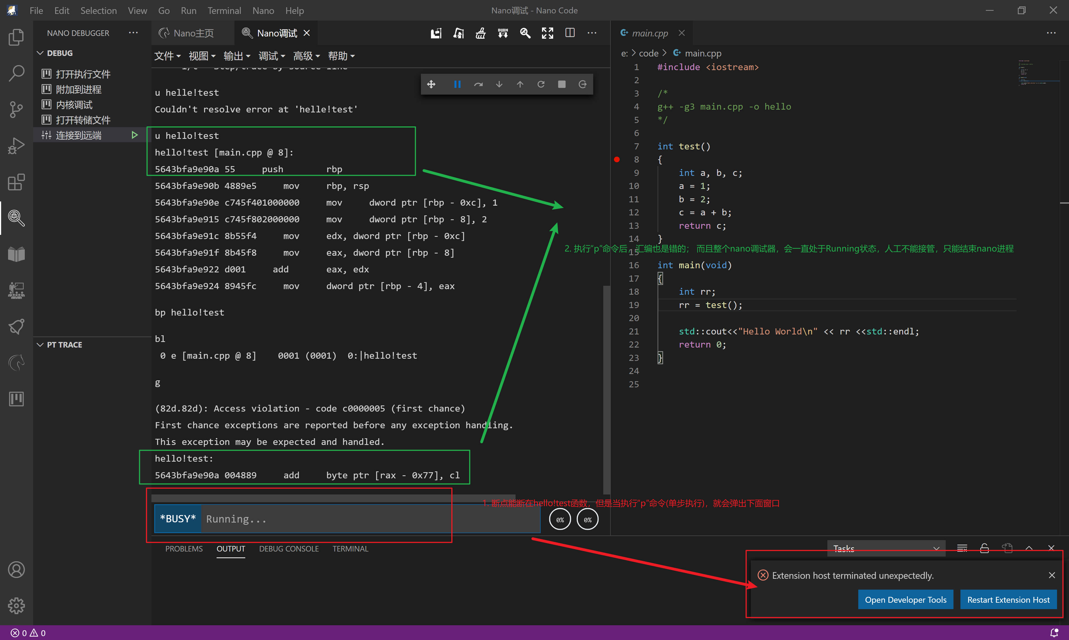Click the second 0% progress circle
This screenshot has height=640, width=1069.
[588, 520]
